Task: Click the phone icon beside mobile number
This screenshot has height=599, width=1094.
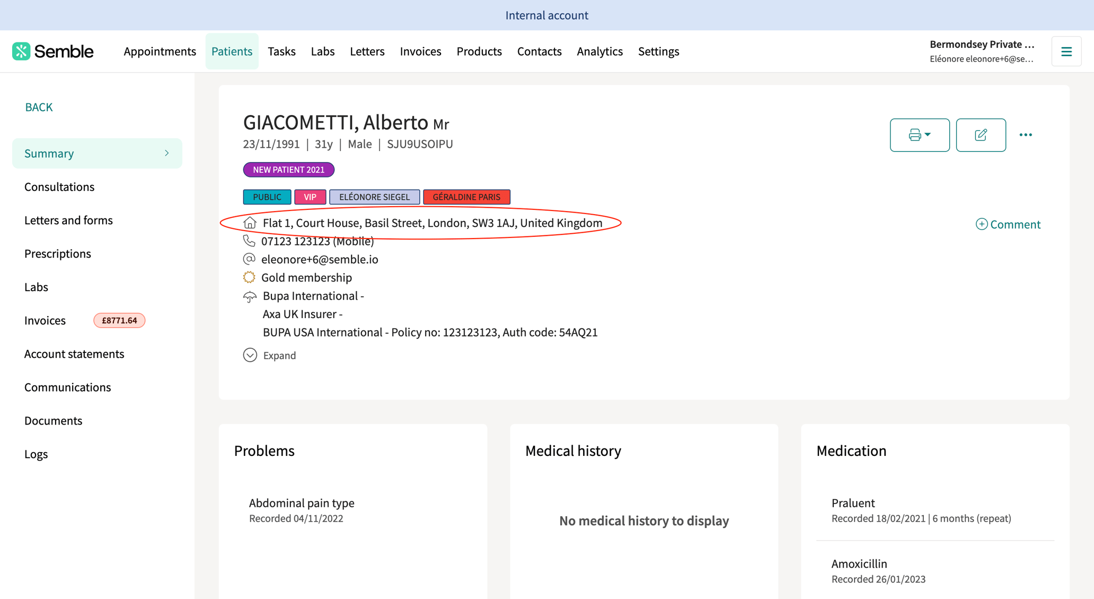Action: tap(249, 241)
